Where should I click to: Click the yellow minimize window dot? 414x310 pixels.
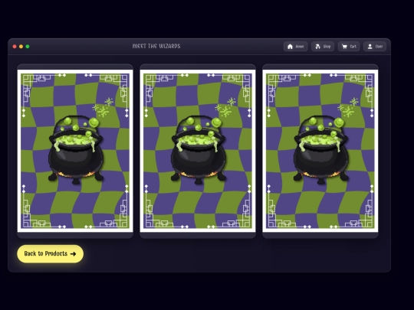(21, 47)
